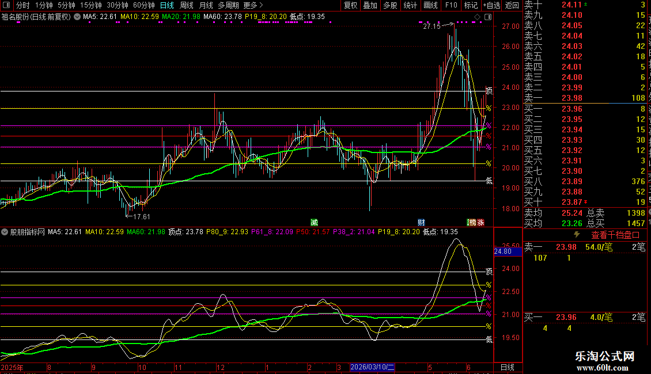Activate the 画线 drawing tool

tap(430, 5)
